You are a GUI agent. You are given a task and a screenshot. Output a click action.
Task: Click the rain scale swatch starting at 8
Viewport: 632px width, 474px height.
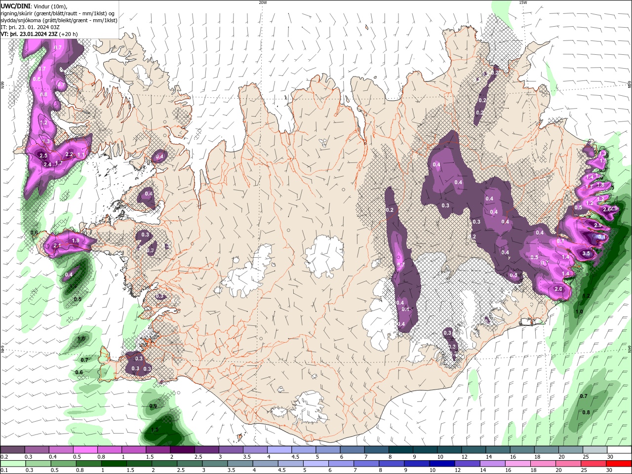(392, 464)
